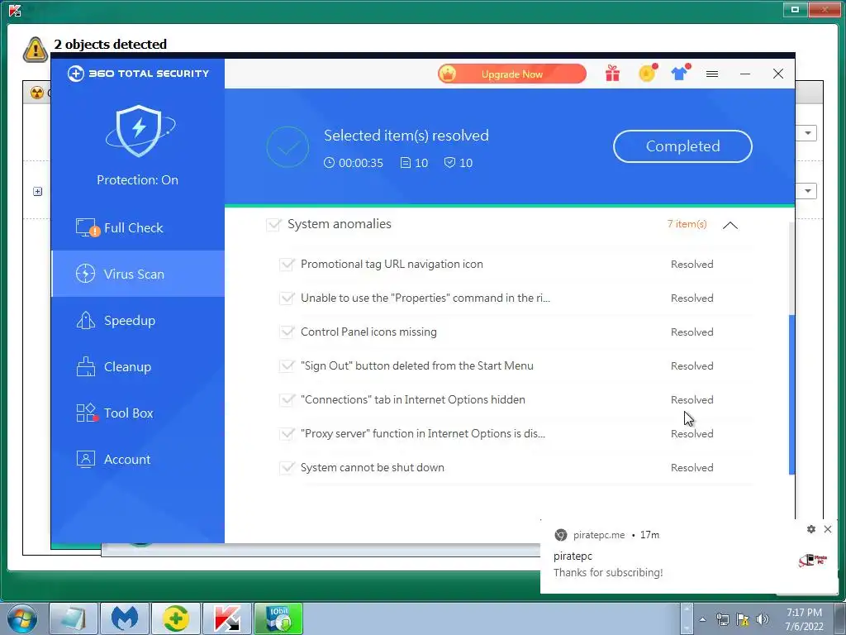The width and height of the screenshot is (846, 635).
Task: Click the shield protection status icon
Action: point(140,131)
